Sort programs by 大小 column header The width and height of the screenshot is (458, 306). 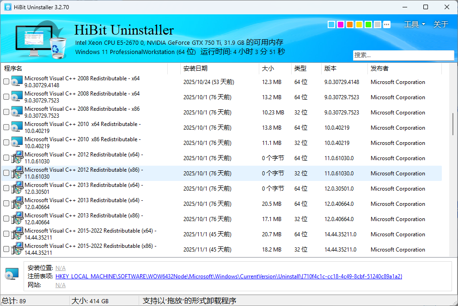[268, 68]
